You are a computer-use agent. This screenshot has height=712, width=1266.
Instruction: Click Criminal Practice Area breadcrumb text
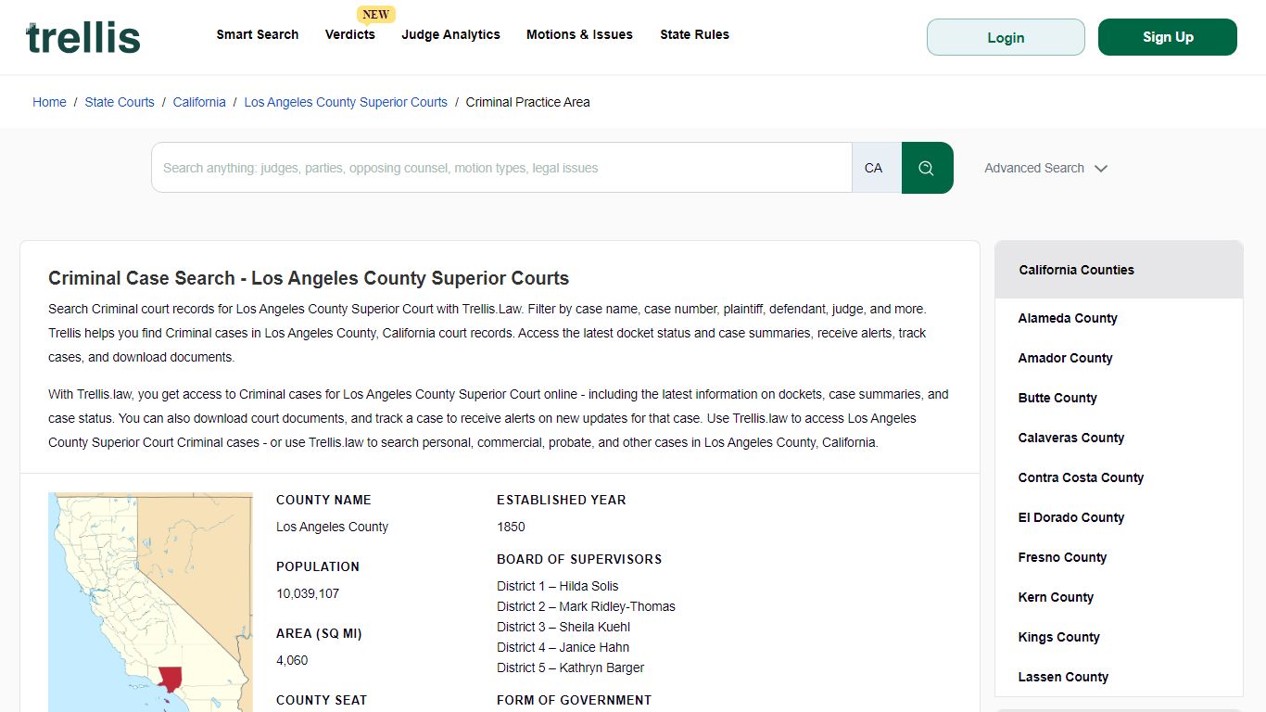527,102
